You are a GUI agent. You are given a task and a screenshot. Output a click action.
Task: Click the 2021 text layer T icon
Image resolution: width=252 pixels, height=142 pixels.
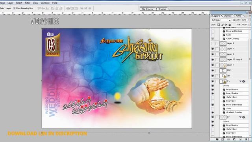coord(223,70)
